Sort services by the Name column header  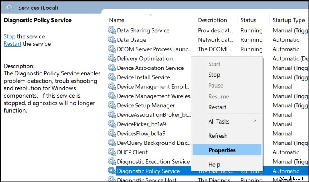(x=117, y=20)
